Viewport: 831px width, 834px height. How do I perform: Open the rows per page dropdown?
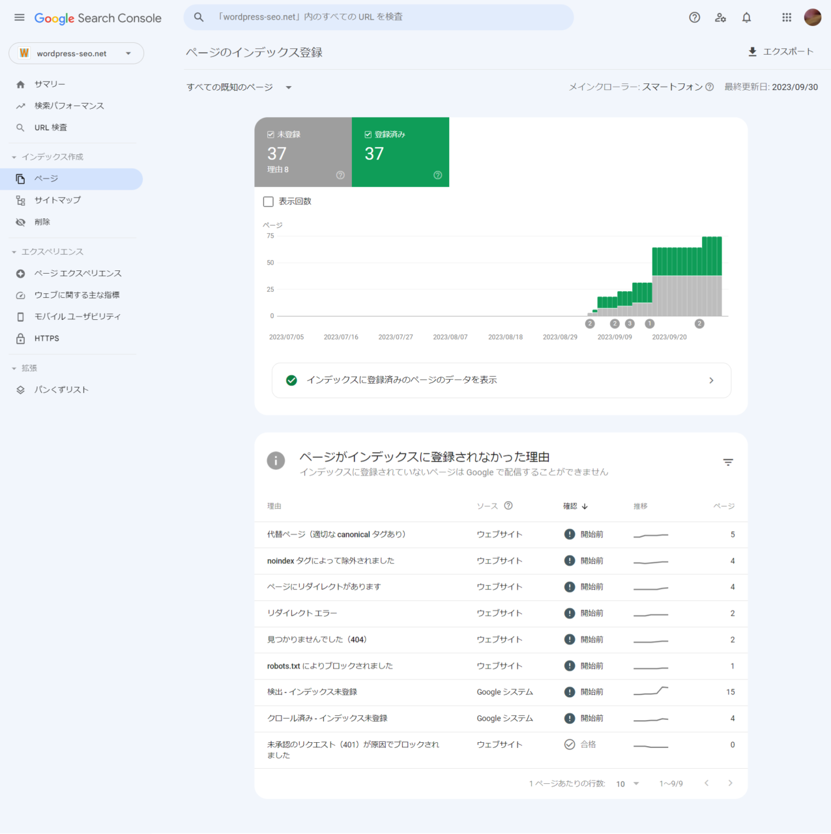[628, 784]
